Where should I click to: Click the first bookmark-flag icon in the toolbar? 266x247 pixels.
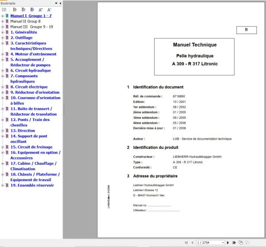(x=15, y=10)
